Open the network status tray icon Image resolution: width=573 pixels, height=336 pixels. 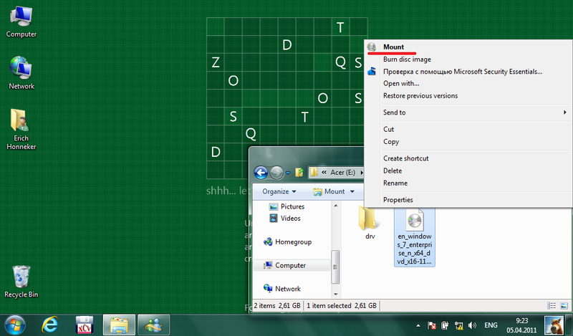(458, 325)
